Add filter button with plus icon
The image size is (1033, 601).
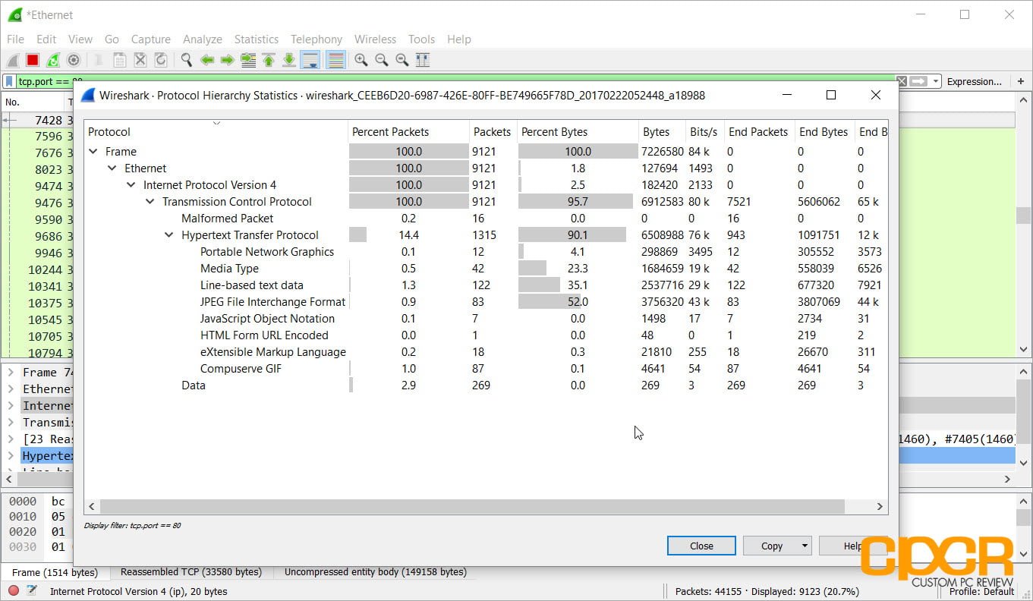pos(1021,81)
